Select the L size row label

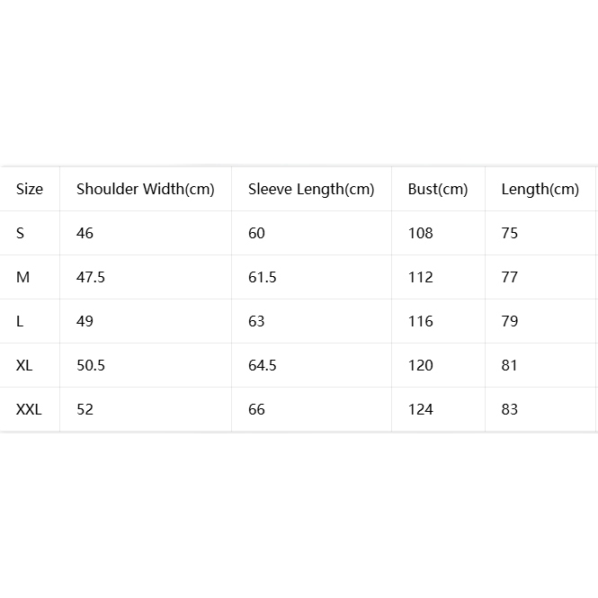[x=20, y=322]
